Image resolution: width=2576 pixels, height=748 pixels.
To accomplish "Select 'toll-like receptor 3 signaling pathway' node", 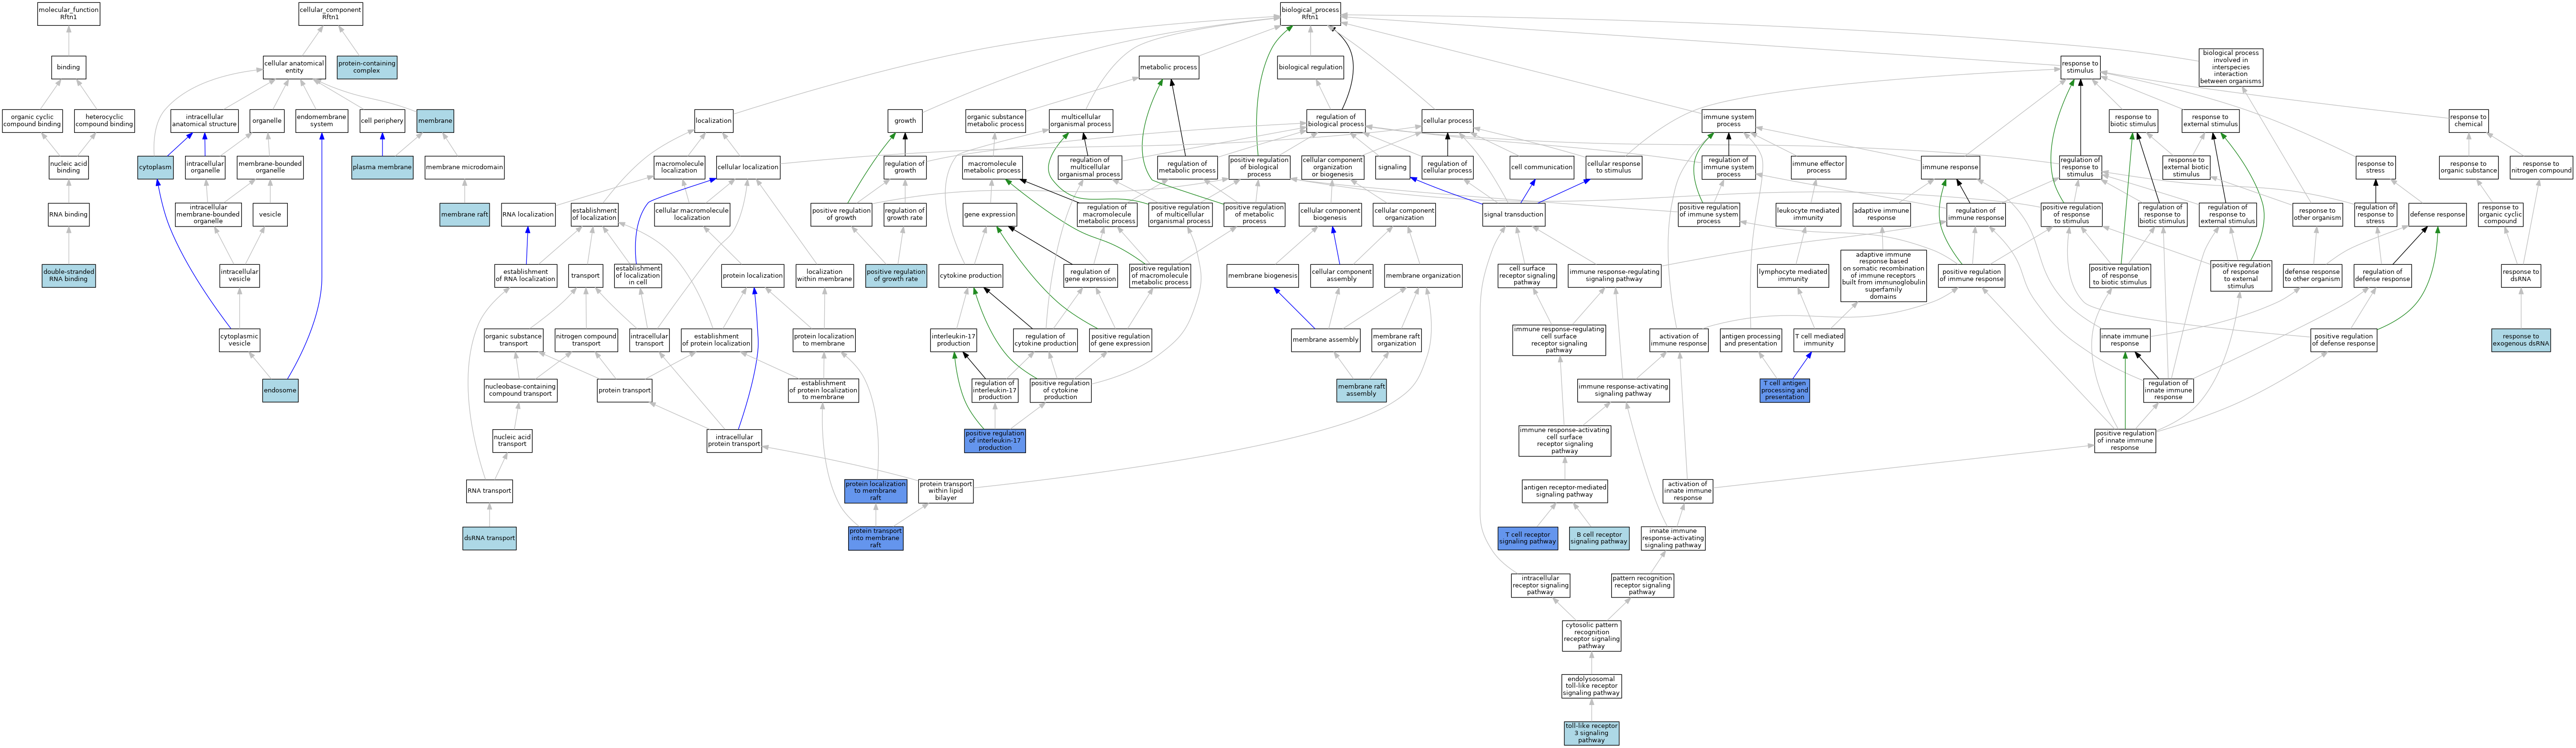I will pos(1591,733).
